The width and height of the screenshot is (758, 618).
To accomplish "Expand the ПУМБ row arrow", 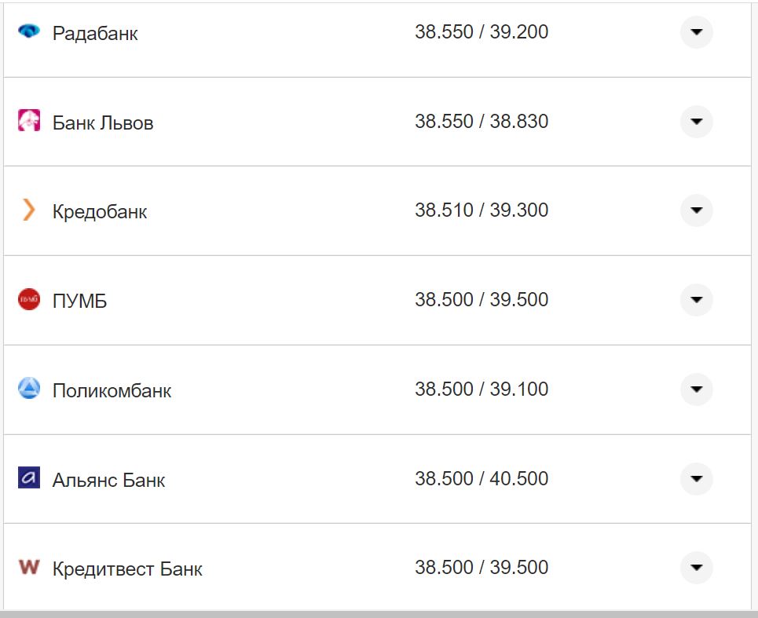I will pos(696,300).
